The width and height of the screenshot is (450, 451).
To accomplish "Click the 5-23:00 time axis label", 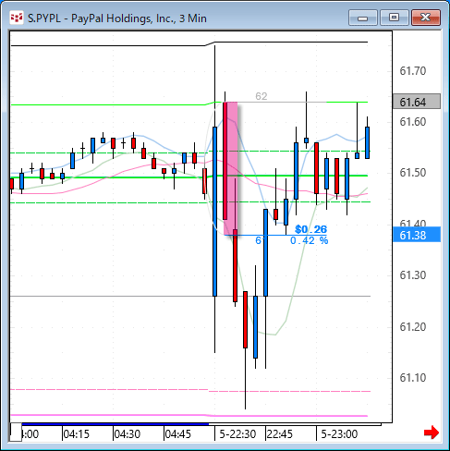I will coord(339,434).
